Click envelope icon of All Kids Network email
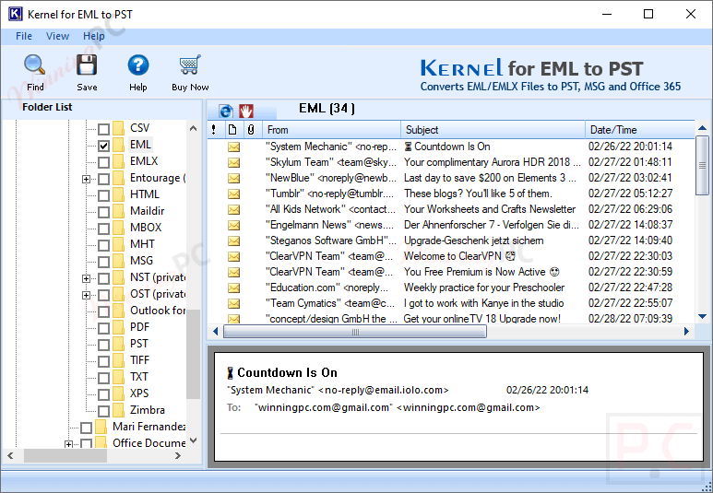 point(233,209)
